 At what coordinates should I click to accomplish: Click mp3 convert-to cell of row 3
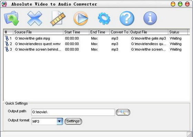coord(115,50)
